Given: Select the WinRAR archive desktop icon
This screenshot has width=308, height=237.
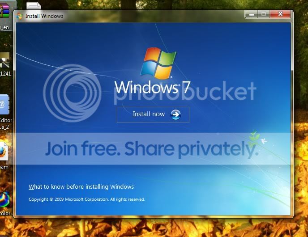Looking at the screenshot, I should coord(4,11).
